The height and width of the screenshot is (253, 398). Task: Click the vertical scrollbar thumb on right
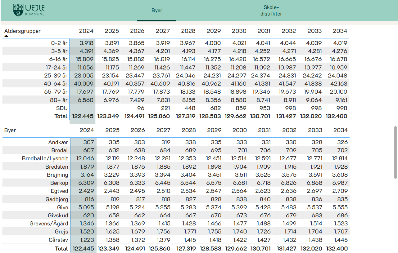pos(395,152)
